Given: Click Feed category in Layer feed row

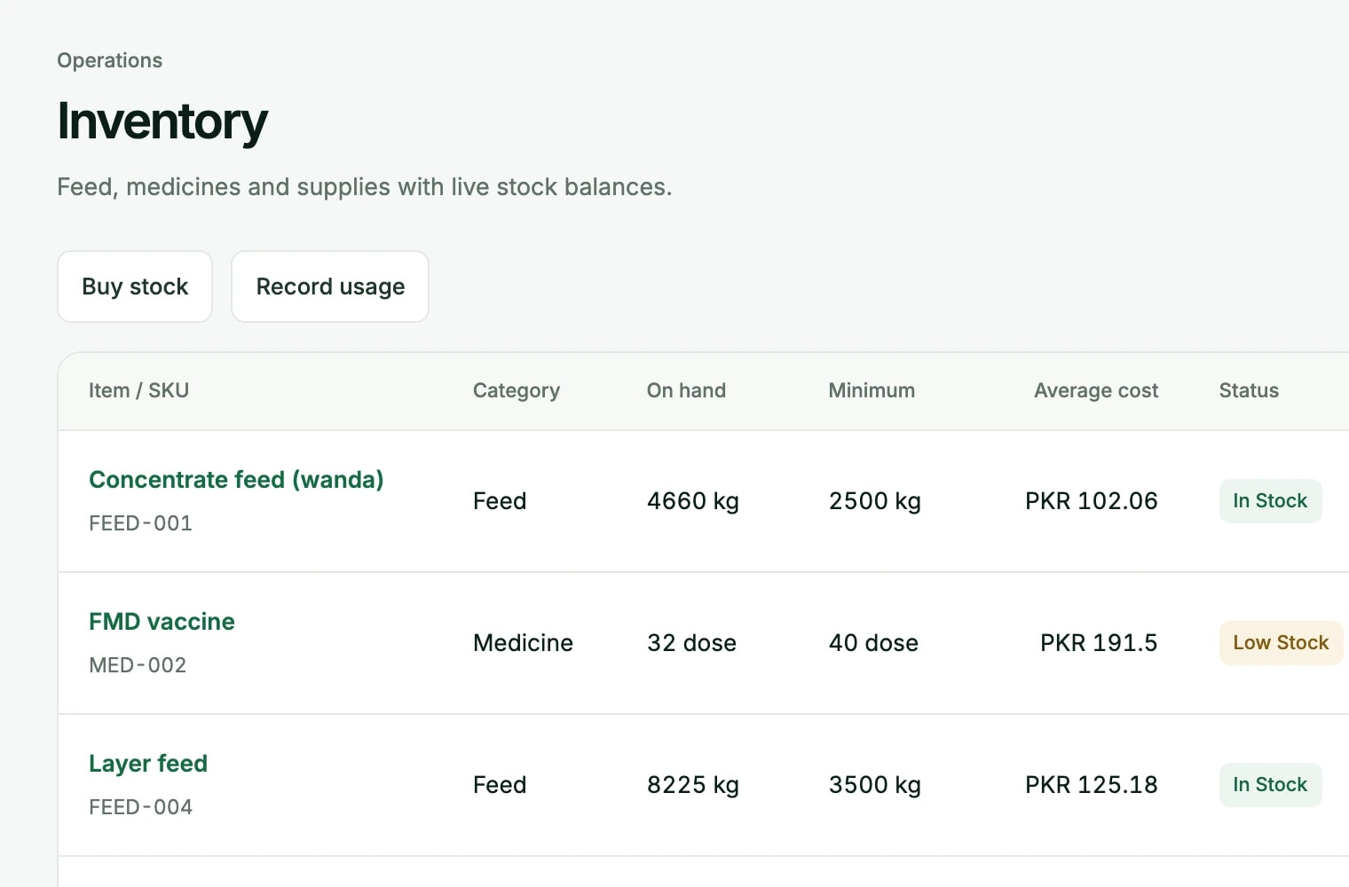Looking at the screenshot, I should point(500,785).
